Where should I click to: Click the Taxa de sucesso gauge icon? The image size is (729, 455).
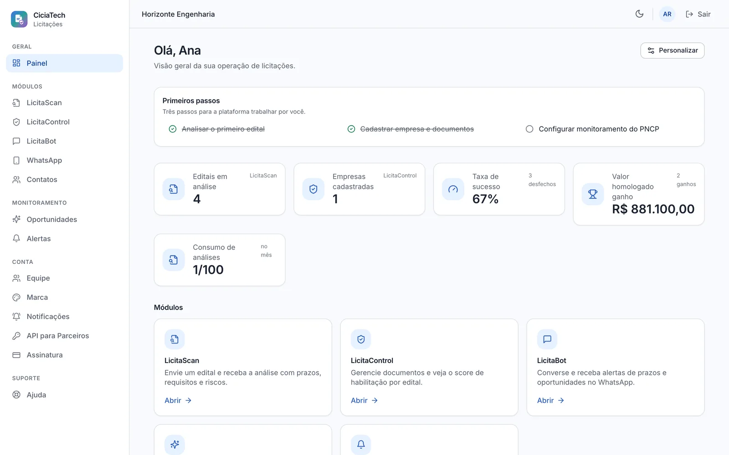tap(453, 189)
